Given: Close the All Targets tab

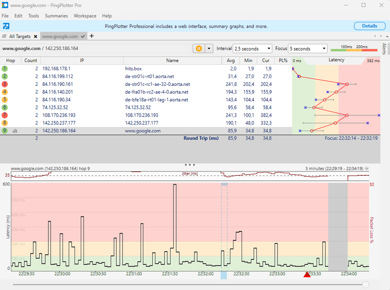Looking at the screenshot, I should 35,36.
